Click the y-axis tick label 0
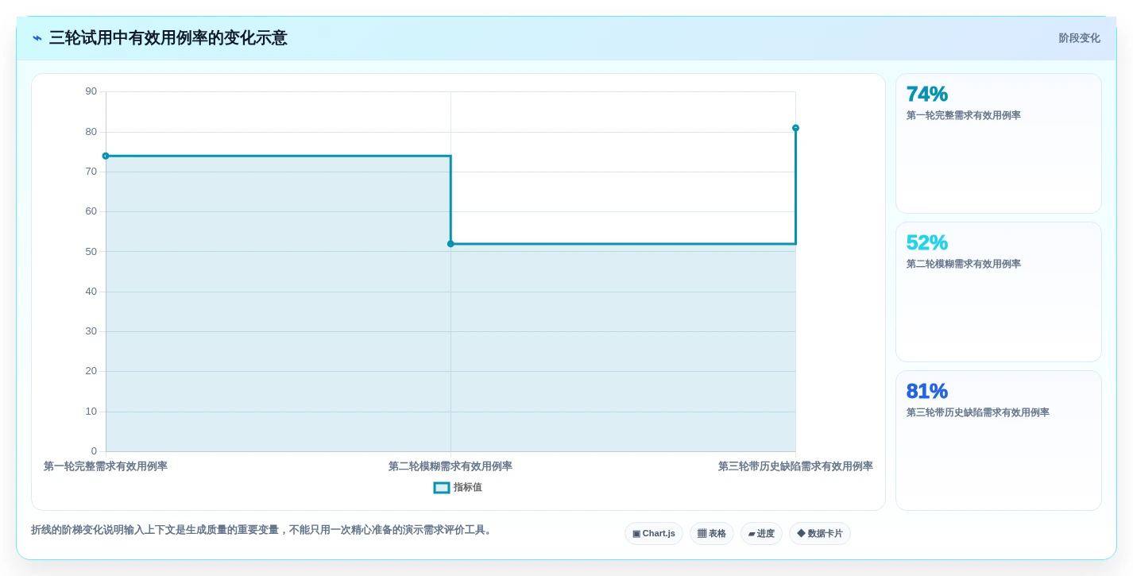This screenshot has width=1133, height=576. click(x=94, y=451)
